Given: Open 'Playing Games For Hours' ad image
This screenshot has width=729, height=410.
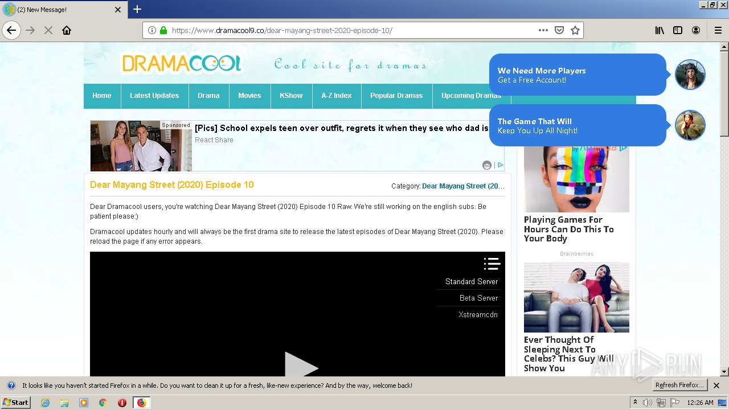Looking at the screenshot, I should point(576,179).
